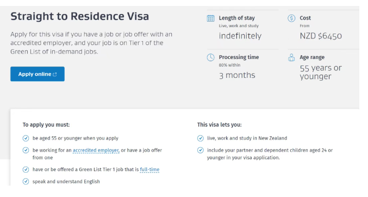Click the Apply online button
The image size is (368, 197).
click(x=38, y=74)
